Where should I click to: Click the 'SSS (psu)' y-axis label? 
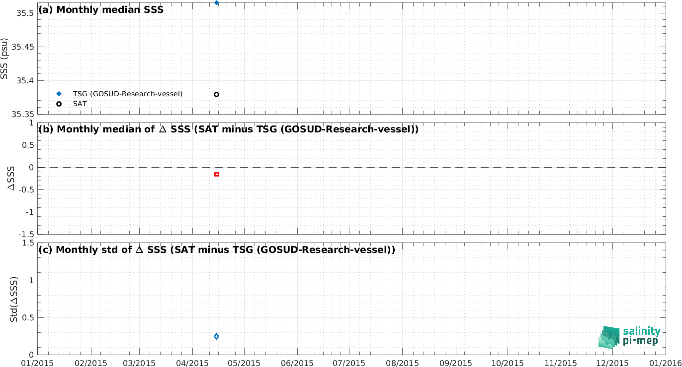(x=4, y=59)
